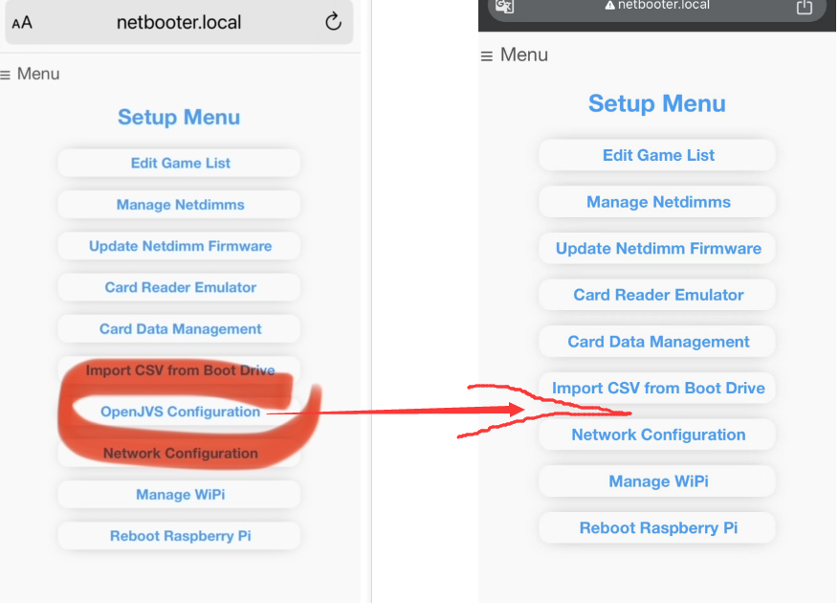The height and width of the screenshot is (603, 839).
Task: Click Reboot Raspberry Pi on right
Action: point(657,528)
